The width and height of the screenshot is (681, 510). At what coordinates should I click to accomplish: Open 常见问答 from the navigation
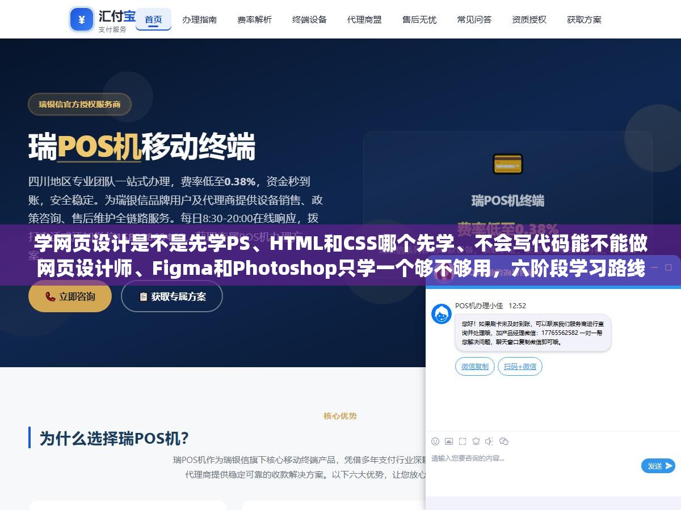point(474,19)
